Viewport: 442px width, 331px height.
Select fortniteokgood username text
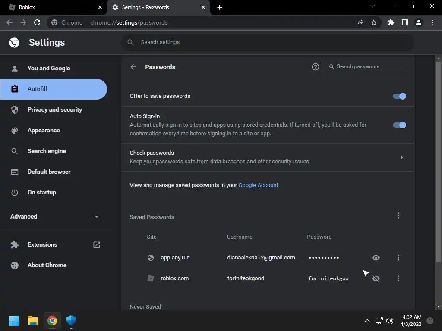[x=246, y=278]
